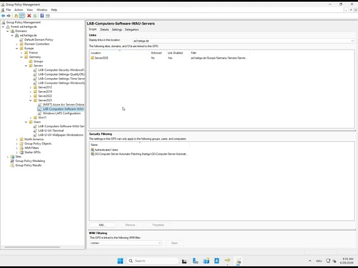
Task: Click the Open WMI filter button
Action: [175, 243]
